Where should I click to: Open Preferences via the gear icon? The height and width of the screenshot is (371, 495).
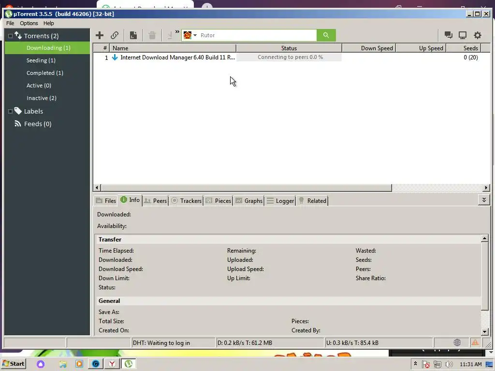coord(478,35)
